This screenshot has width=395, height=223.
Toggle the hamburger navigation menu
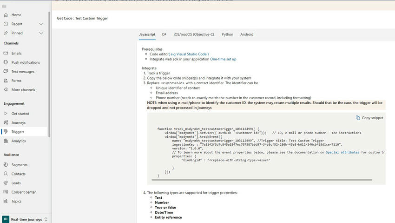tap(5, 6)
